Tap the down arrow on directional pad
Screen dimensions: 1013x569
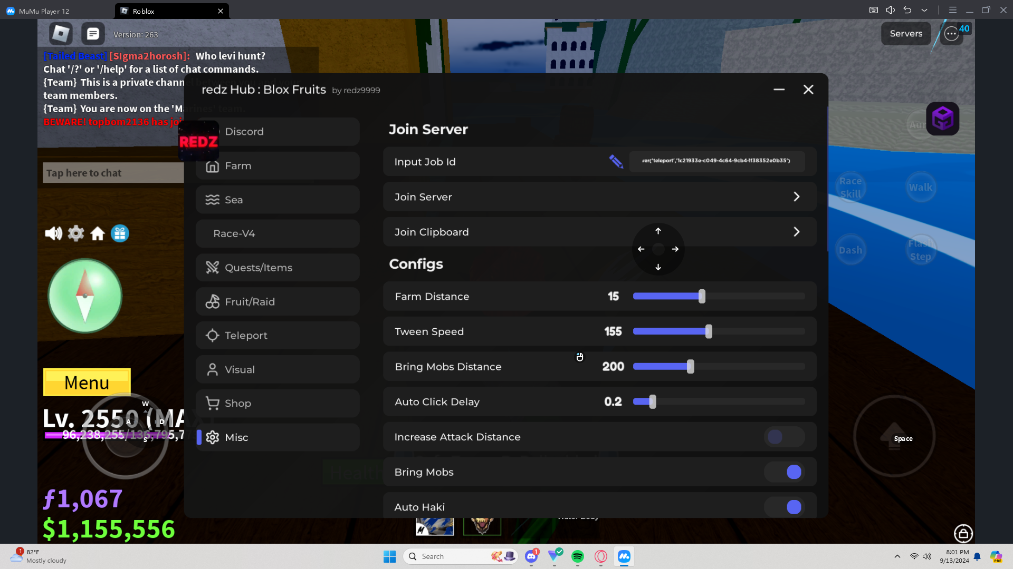click(x=658, y=267)
